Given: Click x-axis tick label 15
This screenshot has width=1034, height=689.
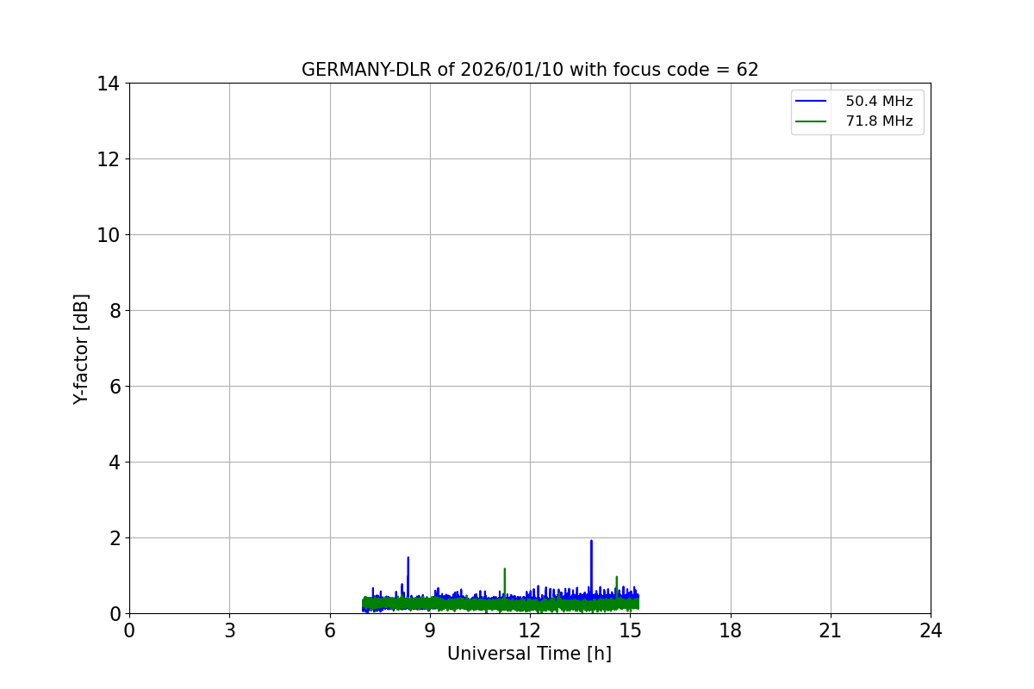Looking at the screenshot, I should coord(630,630).
